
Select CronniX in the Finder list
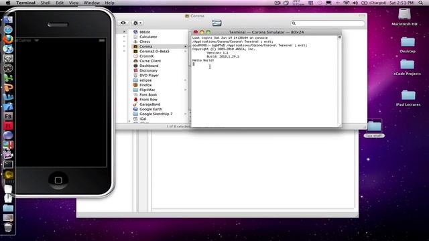146,56
